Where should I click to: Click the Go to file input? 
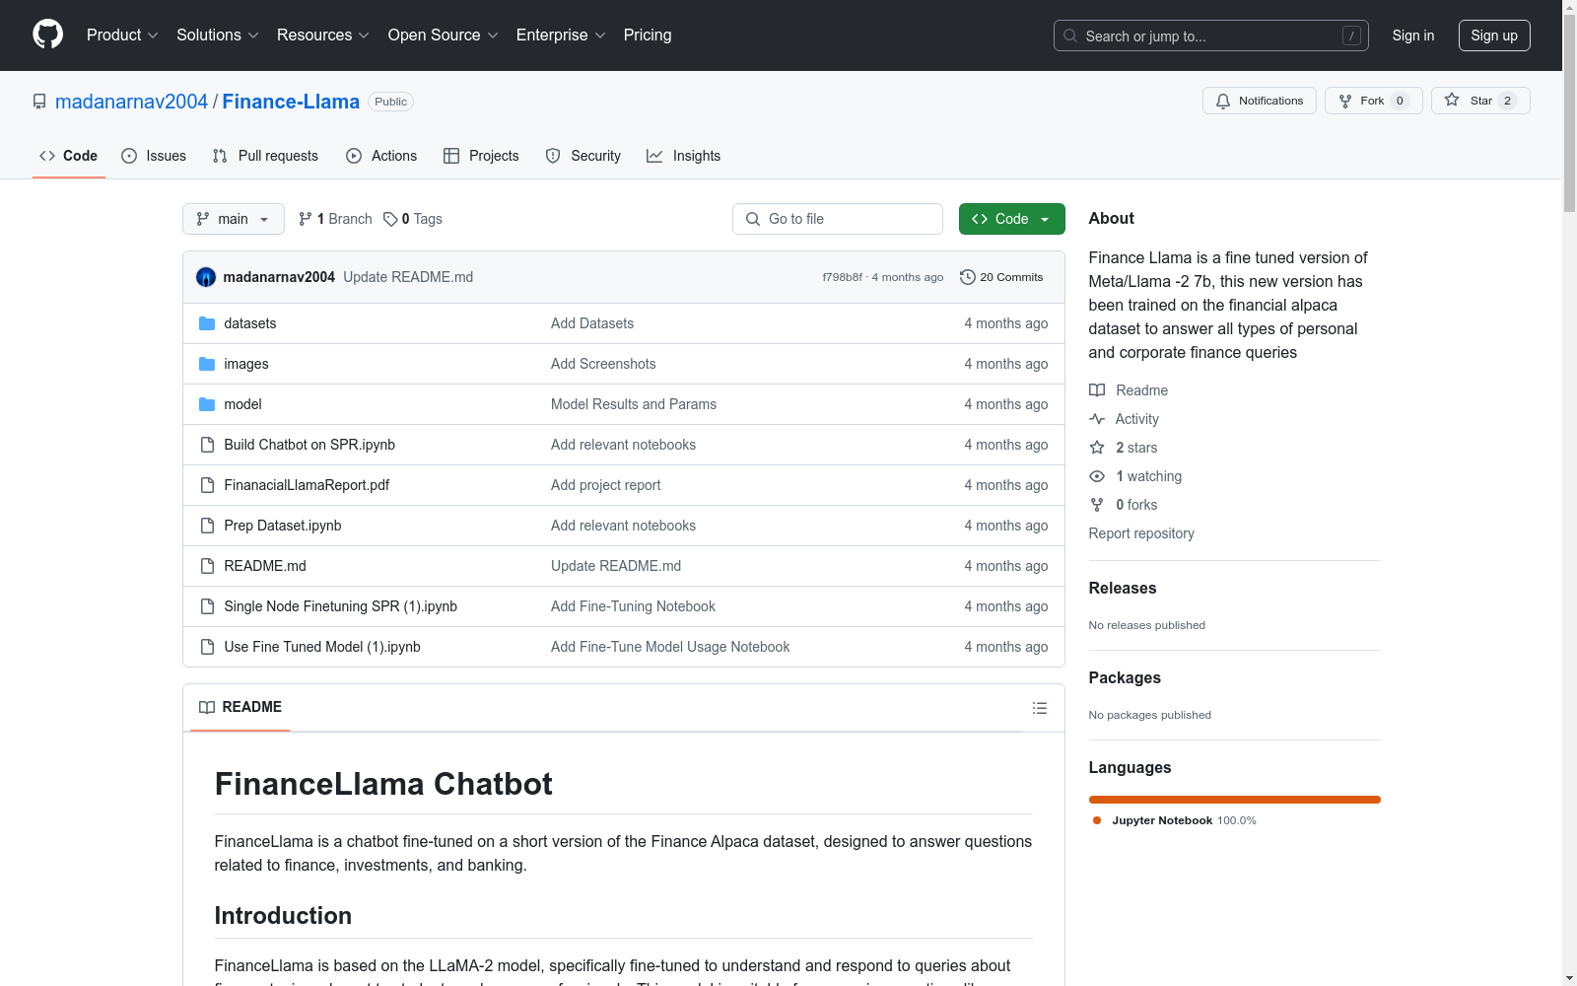[x=838, y=219]
